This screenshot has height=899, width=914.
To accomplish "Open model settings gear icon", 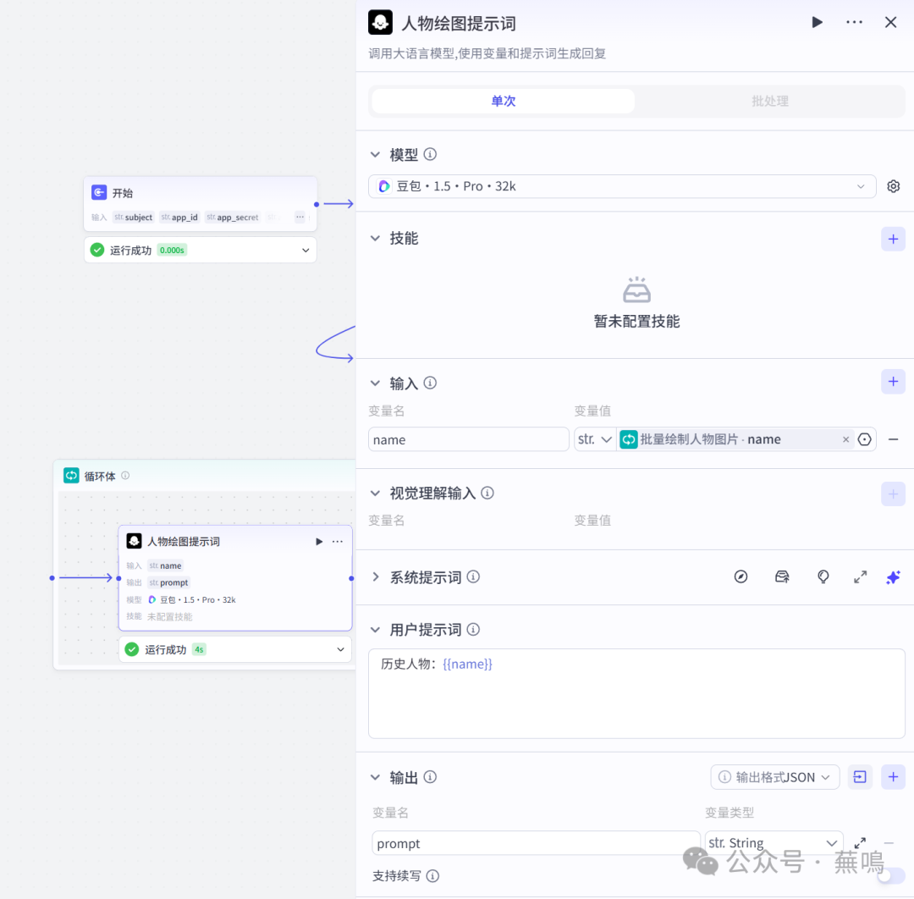I will [x=893, y=186].
